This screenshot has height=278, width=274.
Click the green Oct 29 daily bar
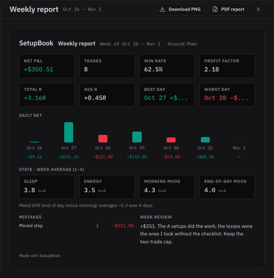point(137,137)
